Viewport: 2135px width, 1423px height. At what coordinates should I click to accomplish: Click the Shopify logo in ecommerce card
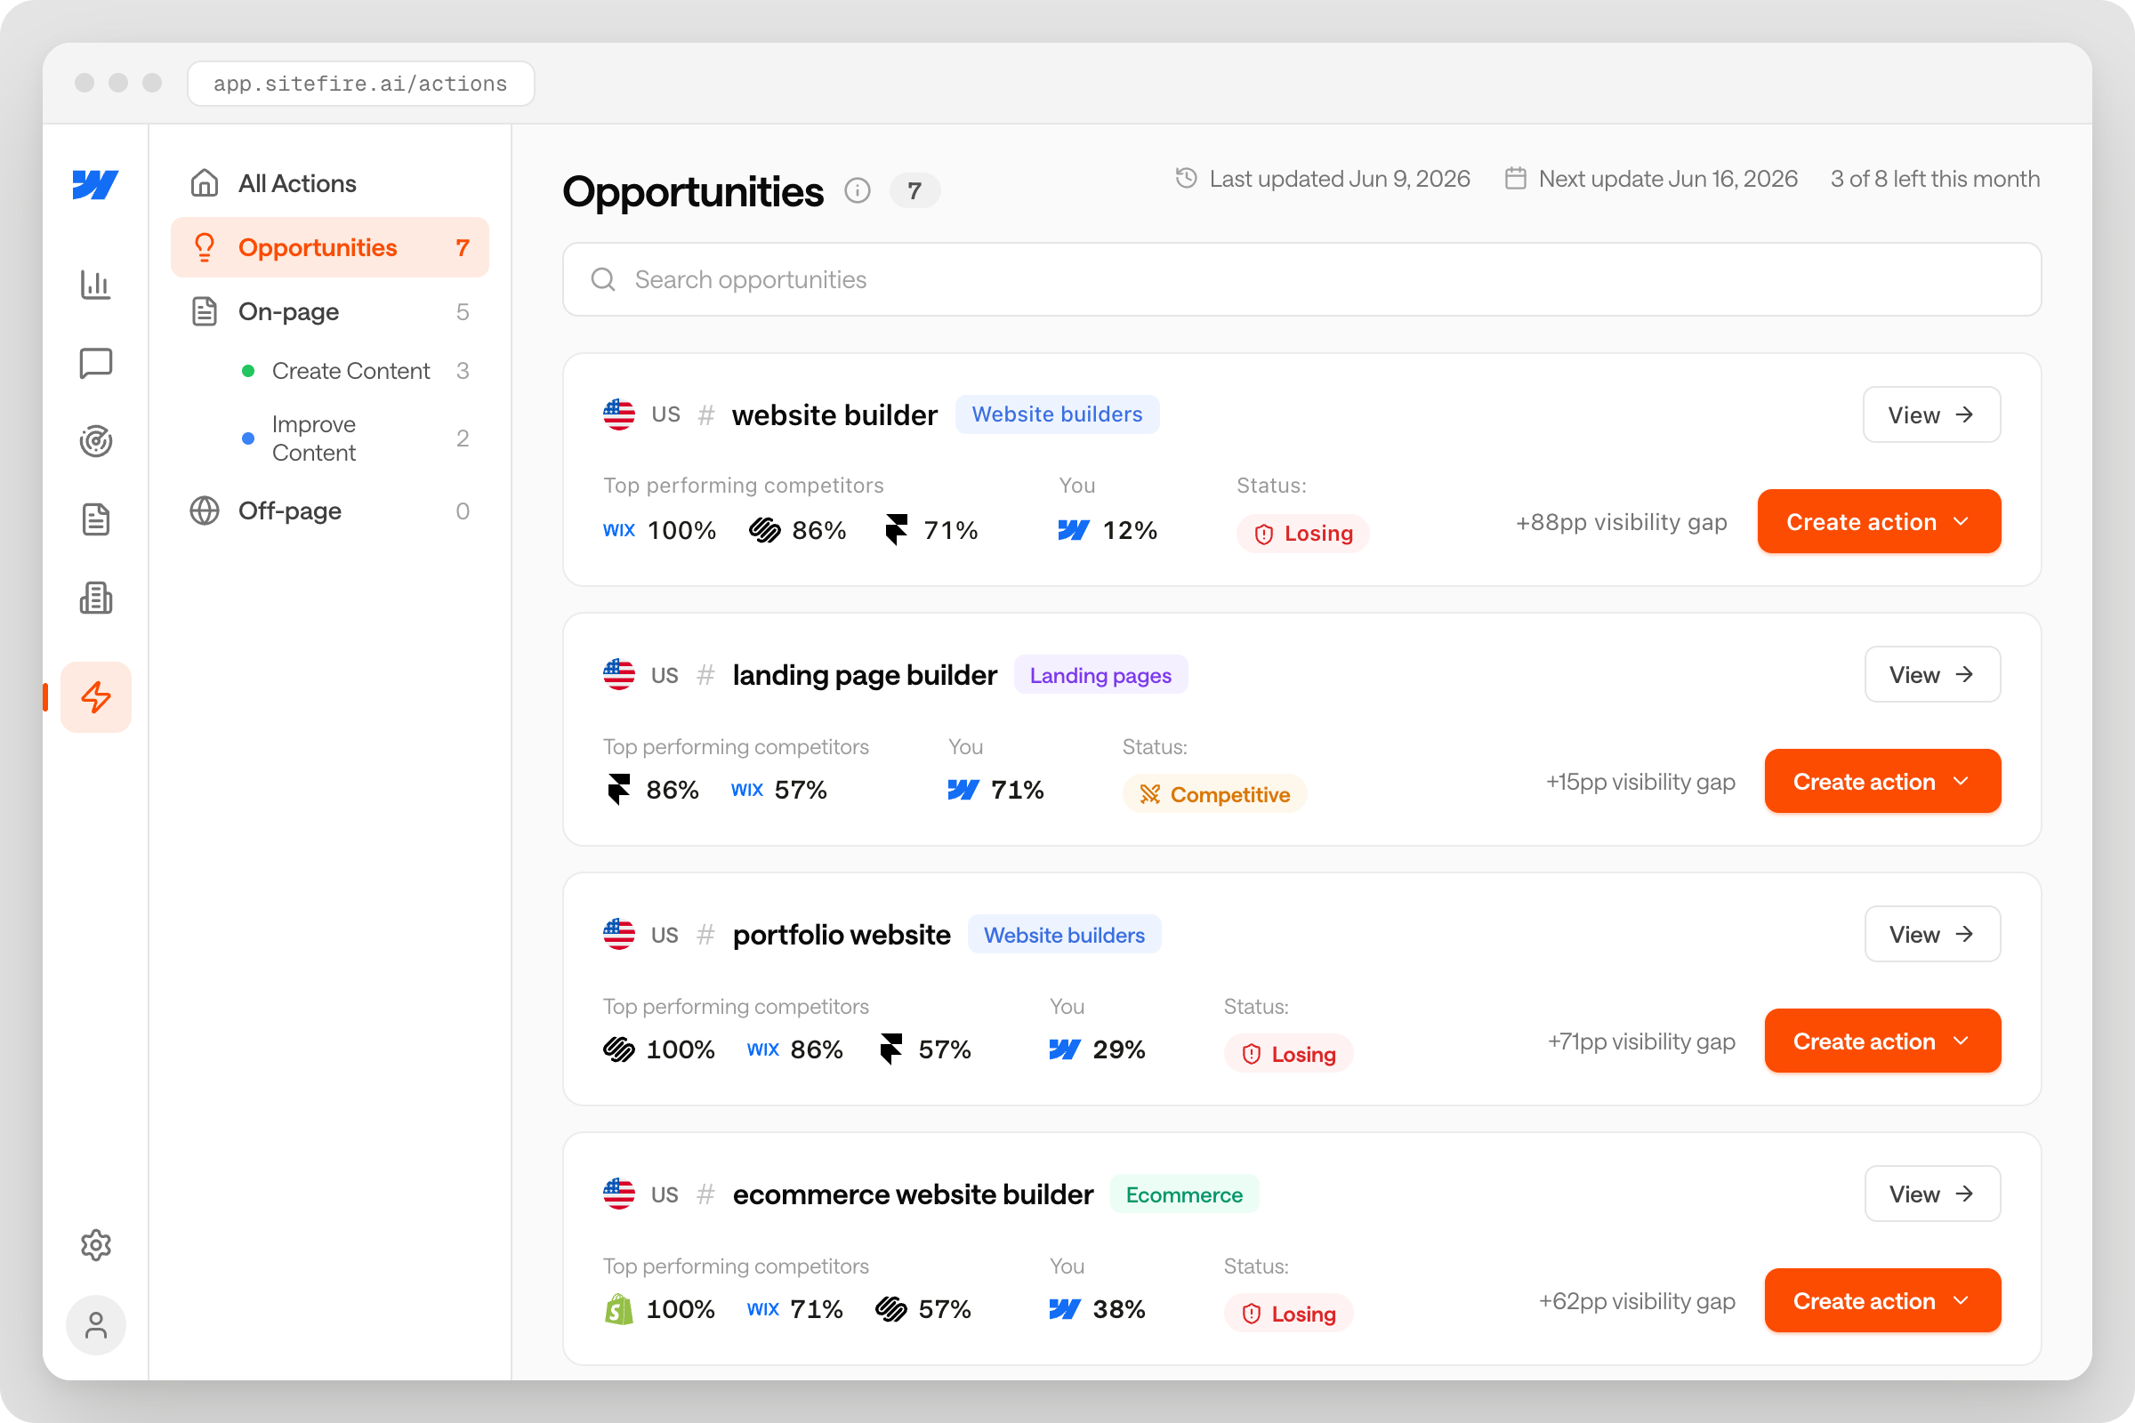(619, 1308)
